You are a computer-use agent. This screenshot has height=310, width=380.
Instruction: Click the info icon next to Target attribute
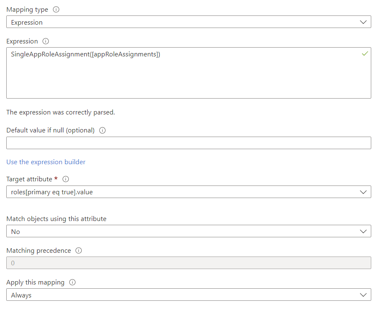click(x=65, y=179)
